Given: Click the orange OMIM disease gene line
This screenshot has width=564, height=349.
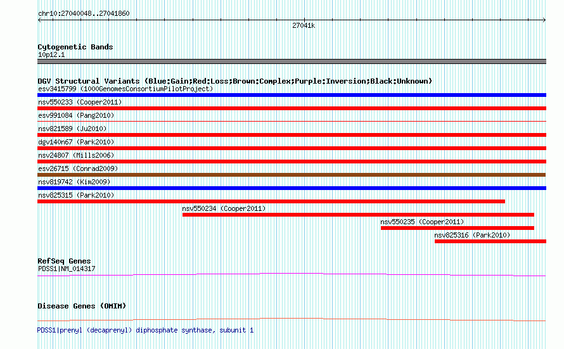Looking at the screenshot, I should point(292,319).
